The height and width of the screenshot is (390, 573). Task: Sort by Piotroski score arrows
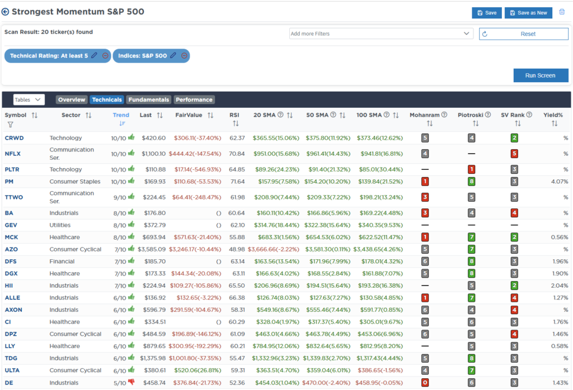[x=476, y=123]
